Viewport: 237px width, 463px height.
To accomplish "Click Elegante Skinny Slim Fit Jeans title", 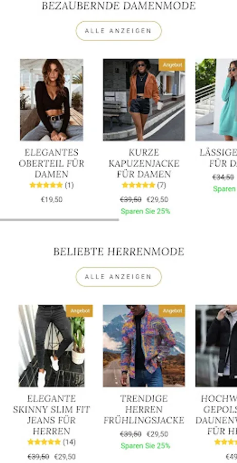I will tap(51, 415).
